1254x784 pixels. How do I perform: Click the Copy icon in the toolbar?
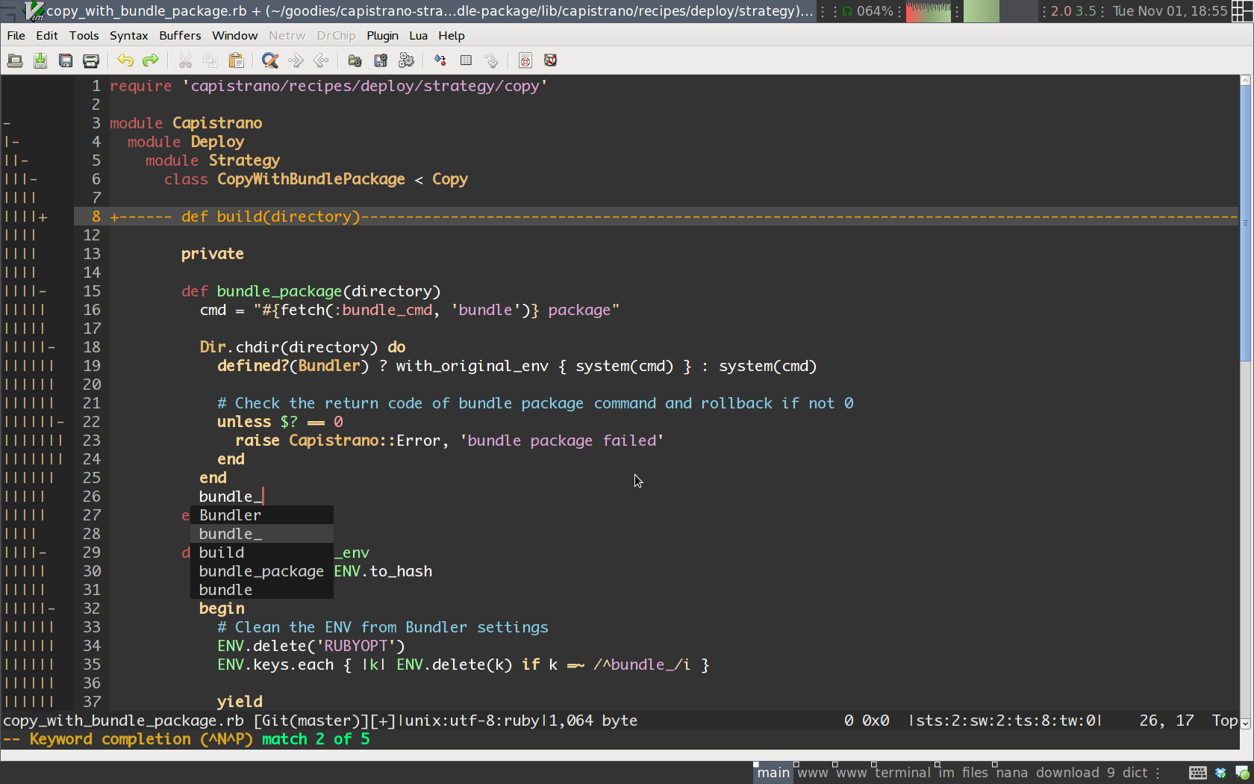tap(210, 60)
